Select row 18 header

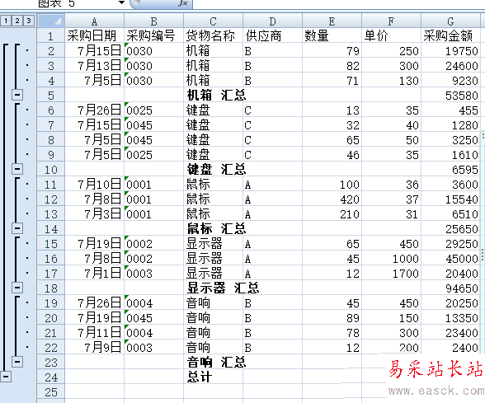pyautogui.click(x=51, y=288)
